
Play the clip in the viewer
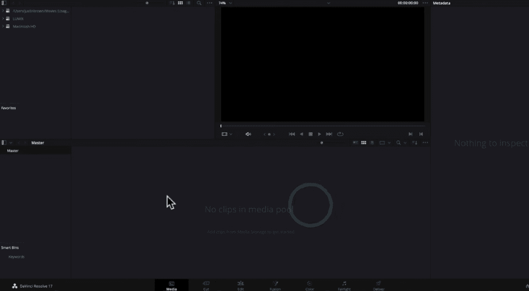pyautogui.click(x=320, y=134)
